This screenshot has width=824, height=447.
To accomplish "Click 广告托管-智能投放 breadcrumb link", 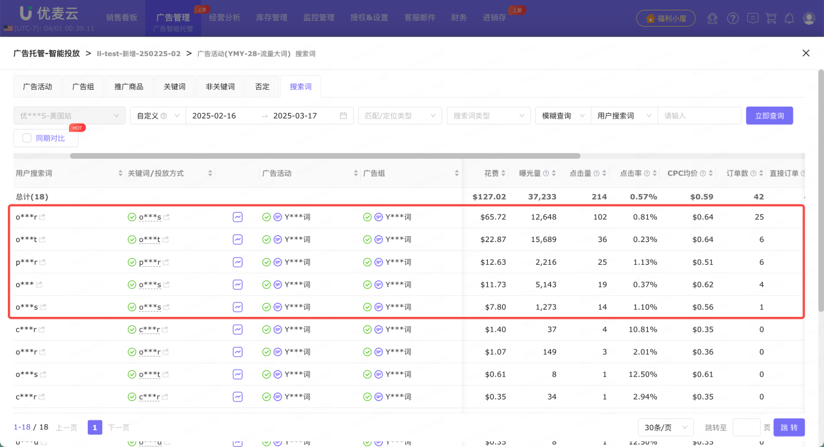I will (x=46, y=53).
